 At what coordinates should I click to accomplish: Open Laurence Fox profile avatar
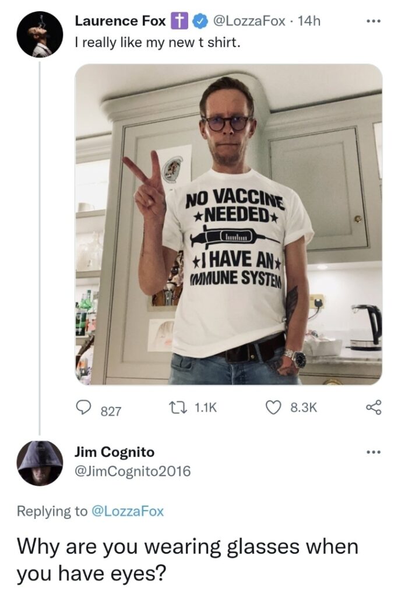pyautogui.click(x=40, y=34)
